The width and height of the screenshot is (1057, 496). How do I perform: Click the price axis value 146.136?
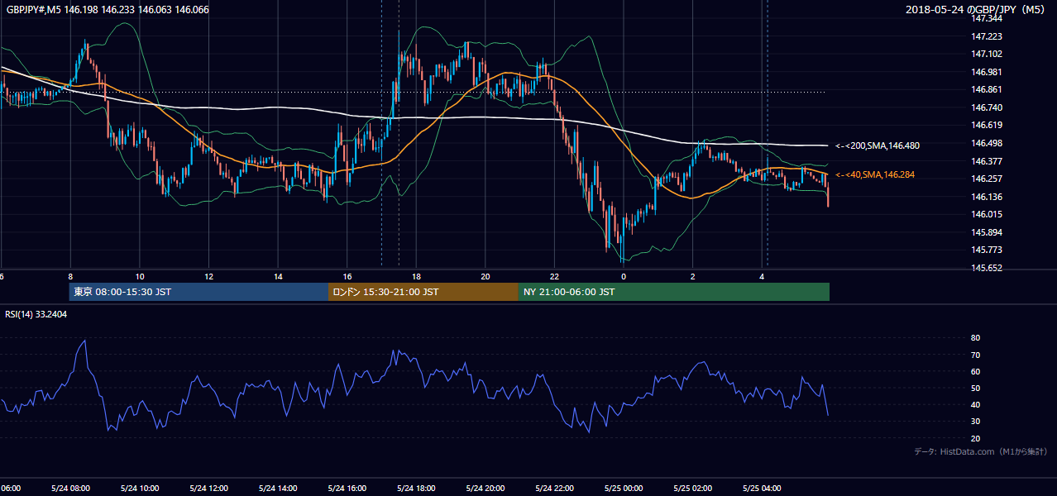click(x=987, y=197)
